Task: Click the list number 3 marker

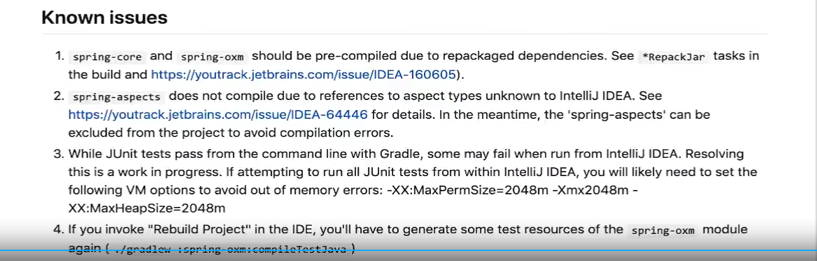Action: click(x=59, y=154)
